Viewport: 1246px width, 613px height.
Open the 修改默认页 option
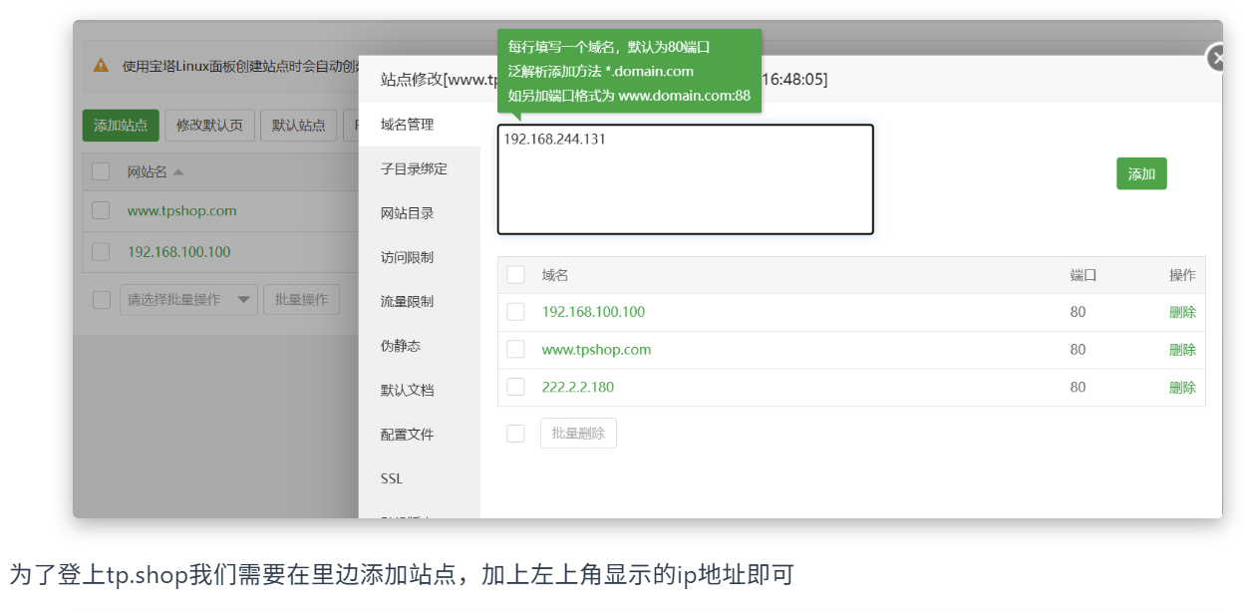tap(209, 126)
